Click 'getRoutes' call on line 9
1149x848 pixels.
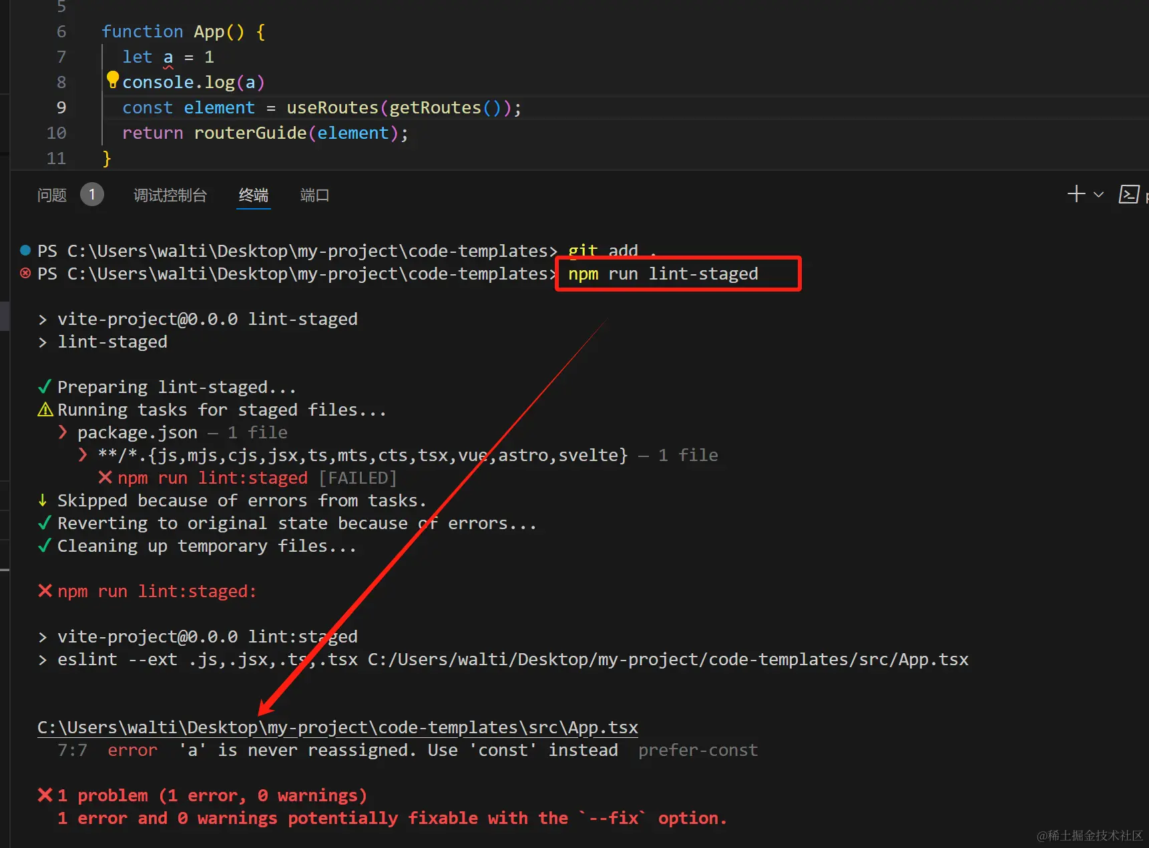click(435, 107)
